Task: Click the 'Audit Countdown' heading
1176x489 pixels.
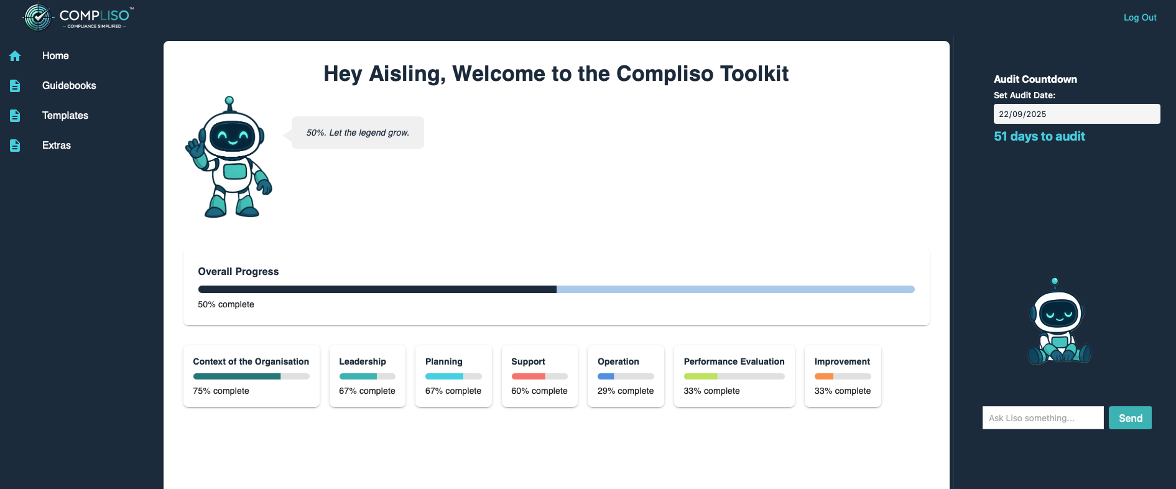Action: (x=1035, y=79)
